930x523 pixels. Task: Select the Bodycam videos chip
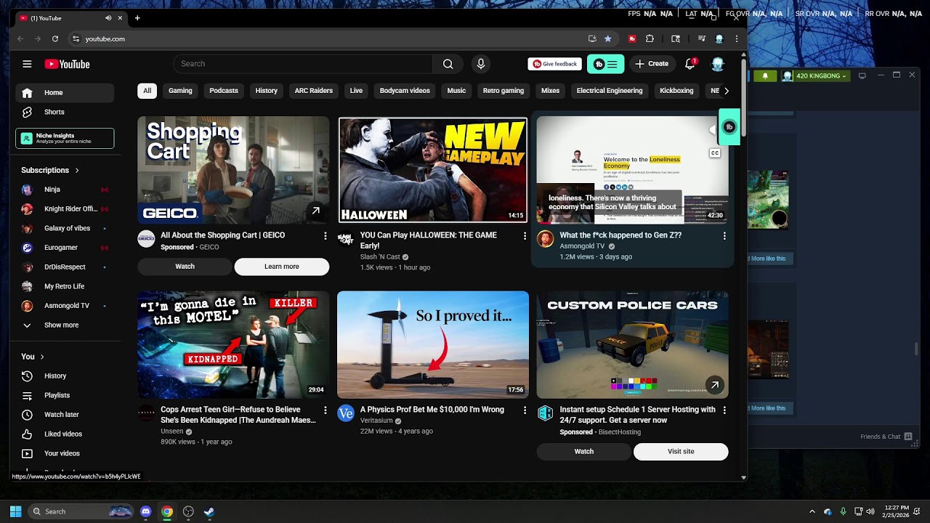[x=405, y=91]
